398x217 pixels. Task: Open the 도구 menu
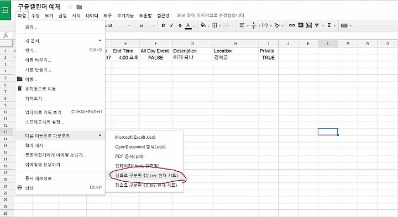108,15
